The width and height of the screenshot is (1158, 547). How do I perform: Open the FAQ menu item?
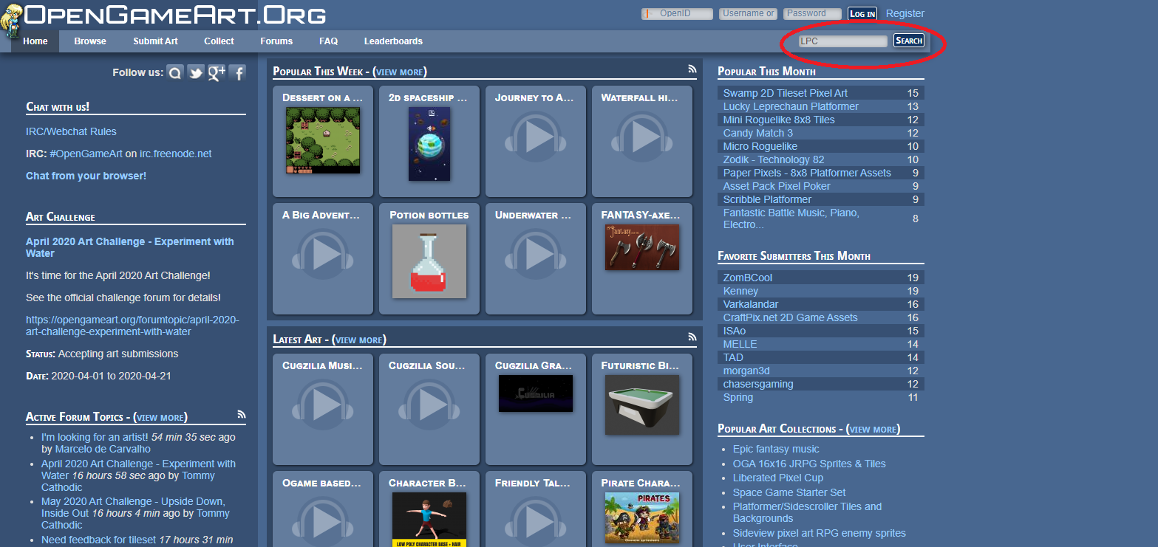click(329, 41)
